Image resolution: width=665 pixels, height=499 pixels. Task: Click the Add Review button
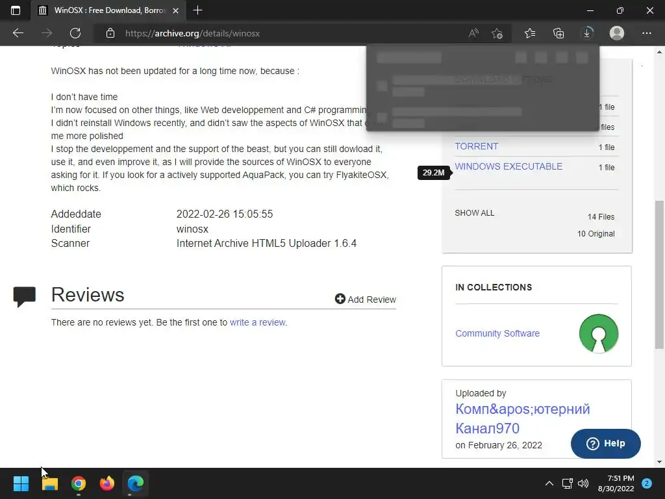point(366,299)
